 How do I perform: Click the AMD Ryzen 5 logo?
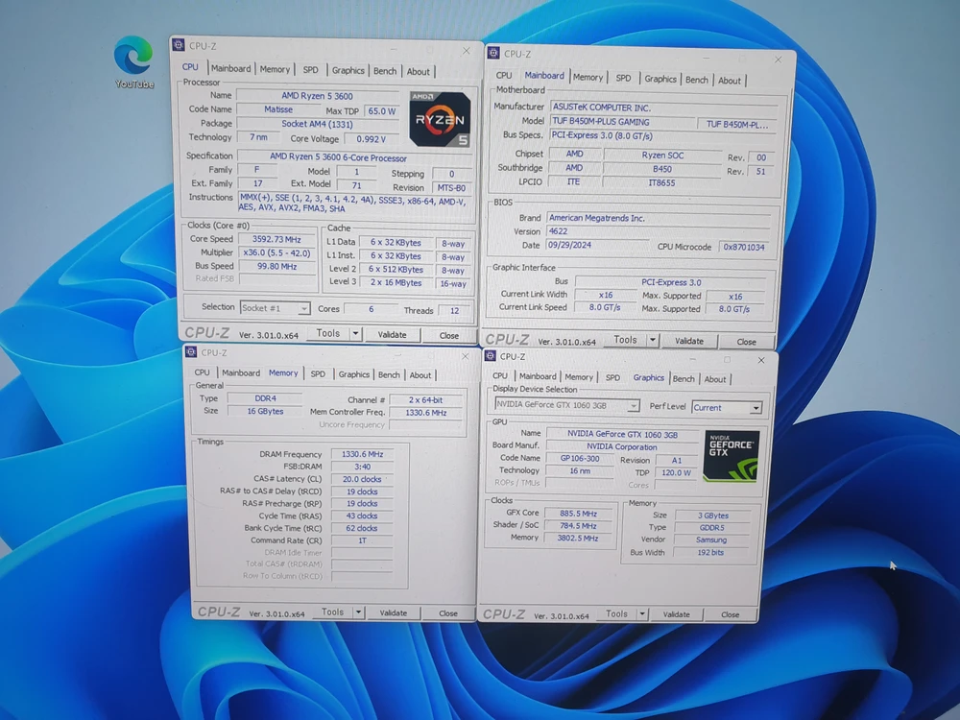441,119
